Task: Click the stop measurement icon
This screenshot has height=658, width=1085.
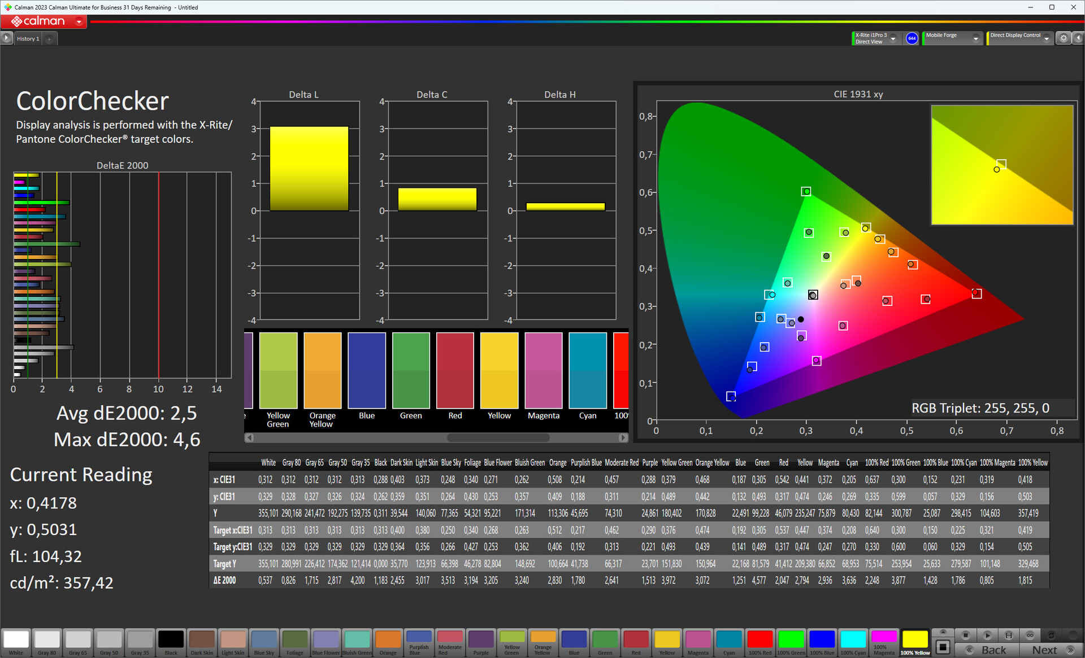Action: 966,635
